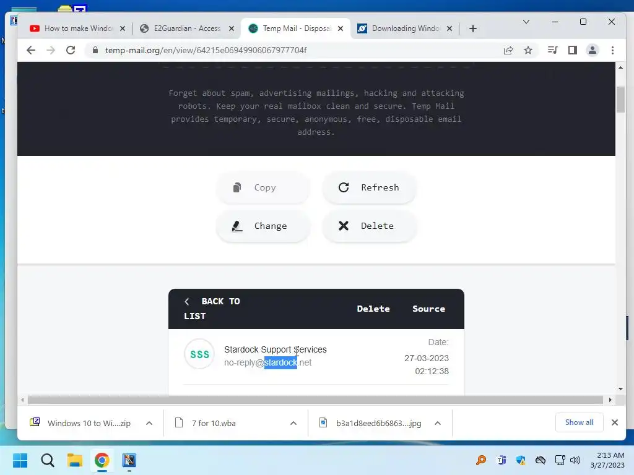Show all downloads
This screenshot has height=475, width=634.
[579, 422]
